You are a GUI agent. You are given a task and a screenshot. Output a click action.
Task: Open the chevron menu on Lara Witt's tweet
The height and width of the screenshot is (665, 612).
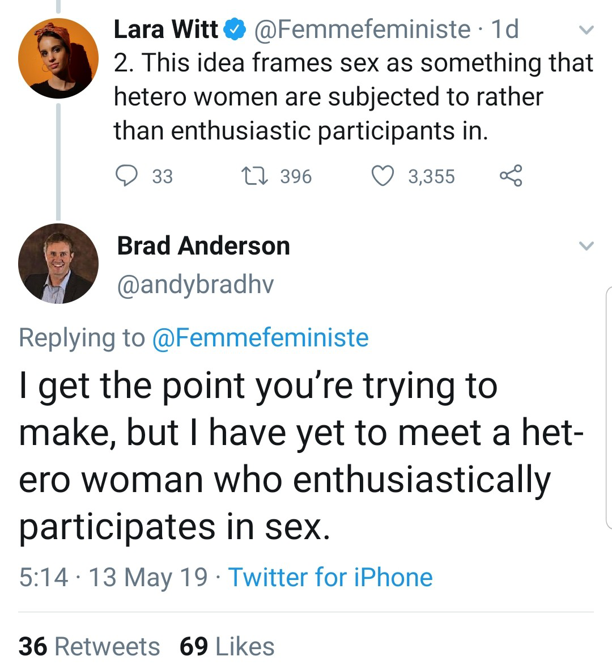click(x=586, y=29)
